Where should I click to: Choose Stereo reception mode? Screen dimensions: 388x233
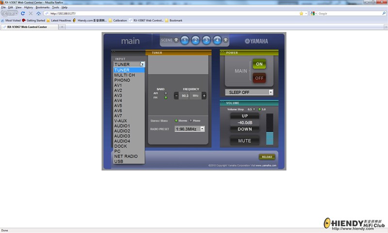pos(176,121)
